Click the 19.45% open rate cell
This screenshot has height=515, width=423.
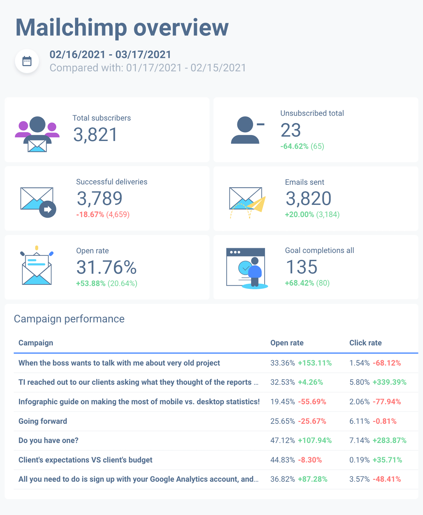coord(283,402)
